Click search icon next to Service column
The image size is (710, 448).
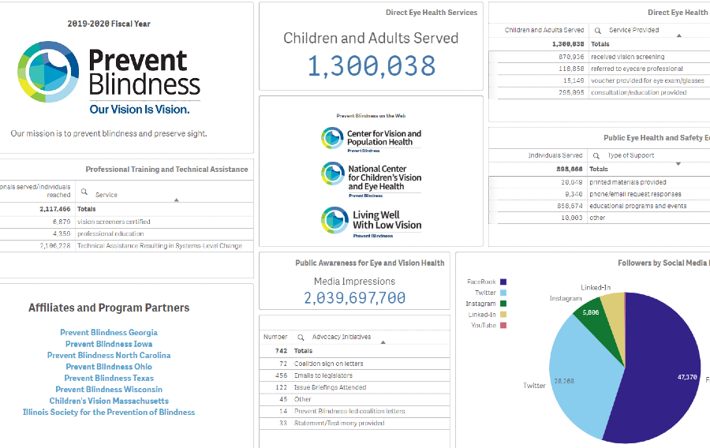coord(84,192)
